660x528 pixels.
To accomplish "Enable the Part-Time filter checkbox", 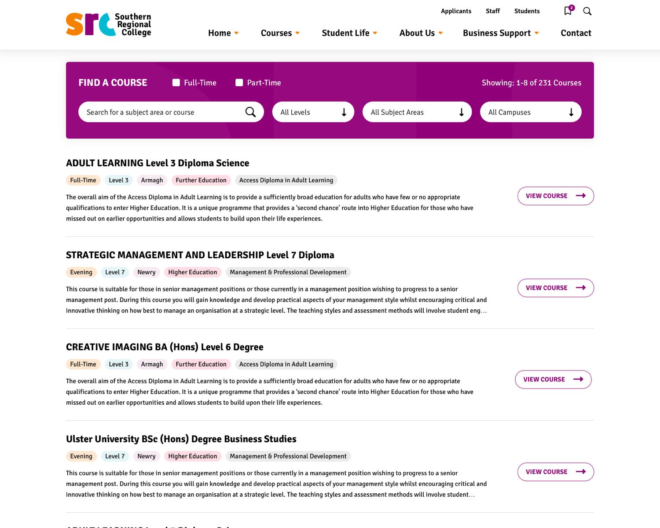I will click(x=239, y=82).
